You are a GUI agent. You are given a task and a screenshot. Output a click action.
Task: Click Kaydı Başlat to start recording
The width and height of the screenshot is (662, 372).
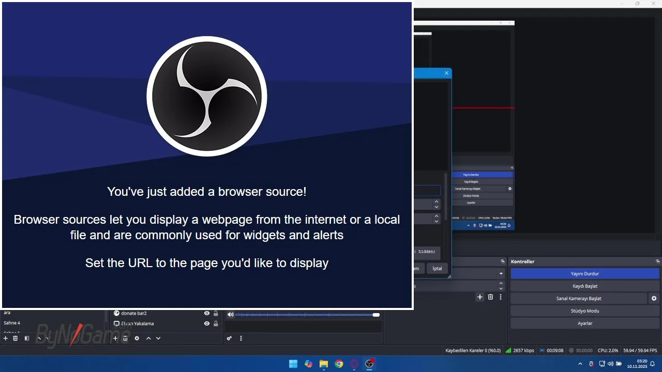pos(585,286)
